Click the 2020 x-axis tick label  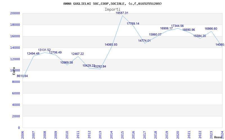(178, 135)
